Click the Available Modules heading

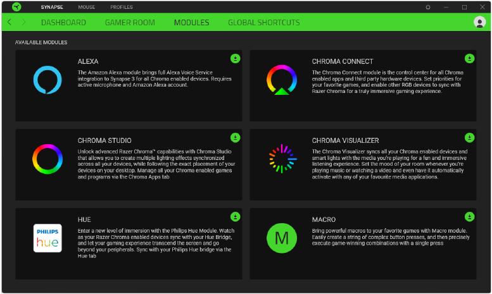41,42
